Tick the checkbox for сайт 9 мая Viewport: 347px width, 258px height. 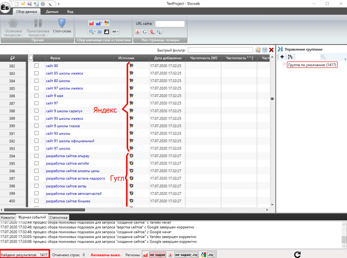[36, 96]
